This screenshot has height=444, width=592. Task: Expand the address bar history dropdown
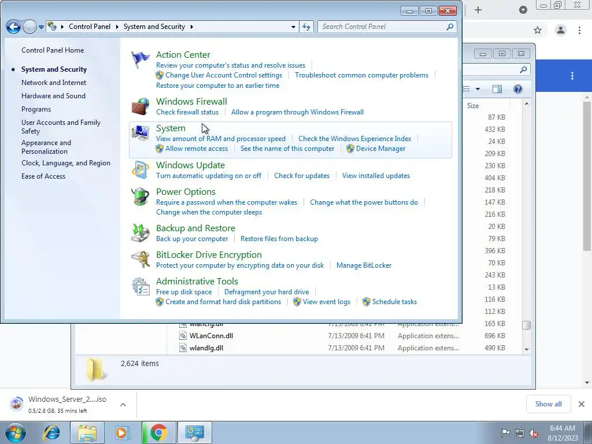(x=293, y=27)
